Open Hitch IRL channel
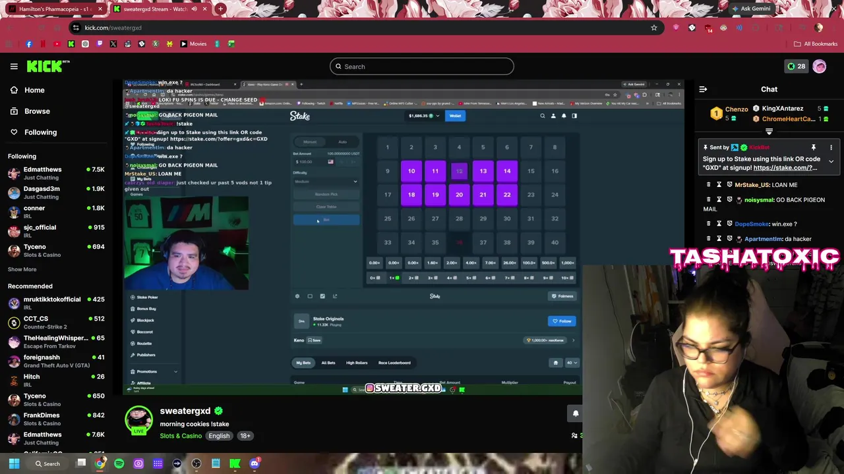844x474 pixels. (56, 381)
